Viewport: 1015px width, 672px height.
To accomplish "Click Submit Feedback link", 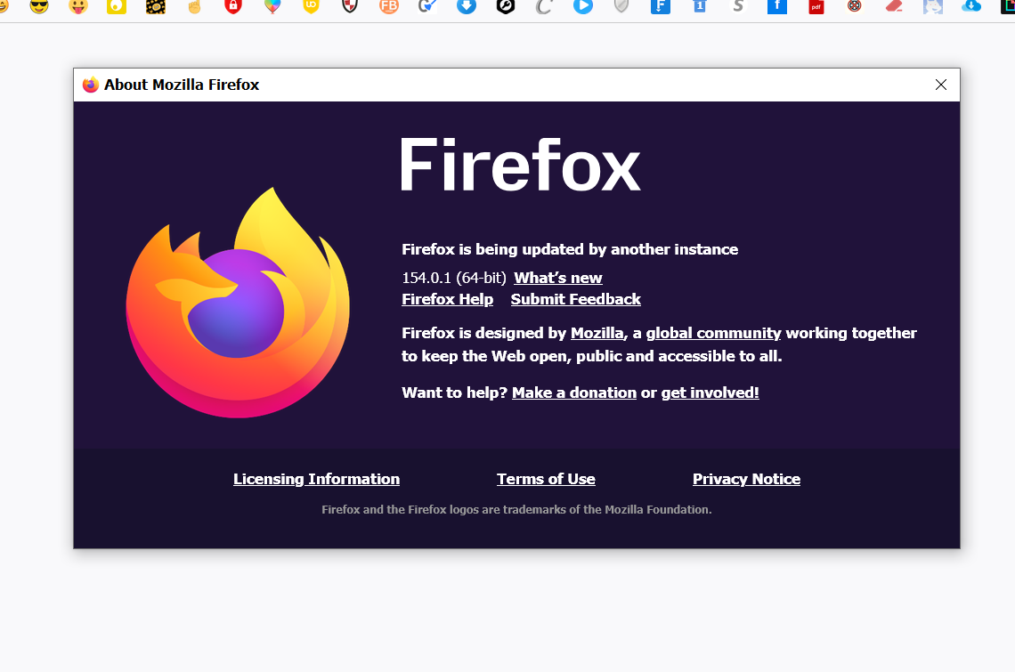I will [x=575, y=299].
